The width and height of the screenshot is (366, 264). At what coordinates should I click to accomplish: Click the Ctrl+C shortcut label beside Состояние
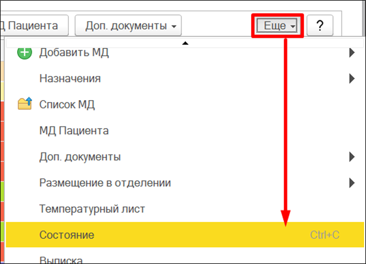324,235
